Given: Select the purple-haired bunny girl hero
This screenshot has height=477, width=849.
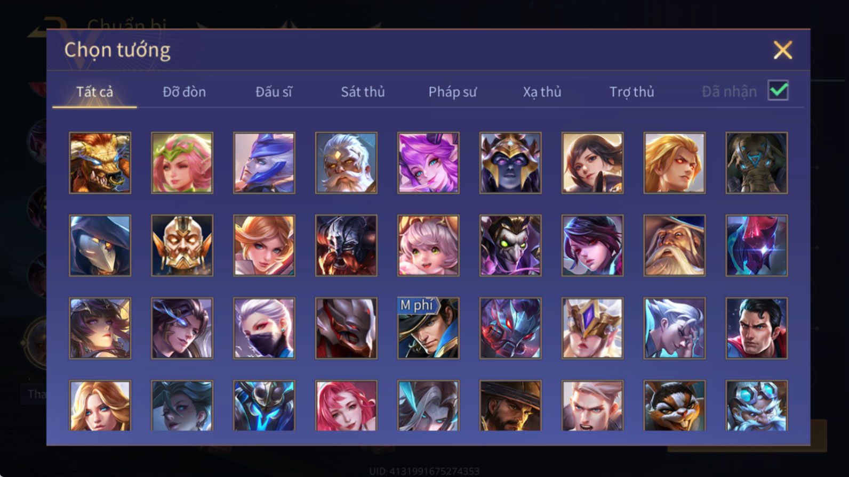Looking at the screenshot, I should click(428, 163).
